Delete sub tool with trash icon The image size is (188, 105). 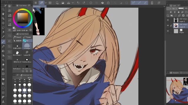coord(31,71)
